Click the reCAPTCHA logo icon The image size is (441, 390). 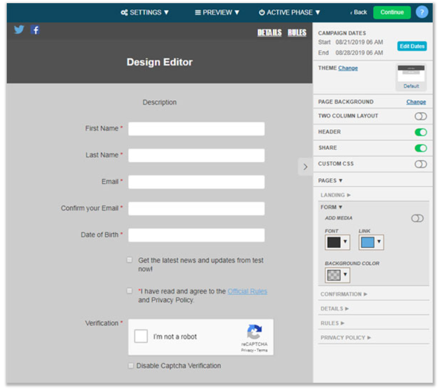(x=254, y=332)
